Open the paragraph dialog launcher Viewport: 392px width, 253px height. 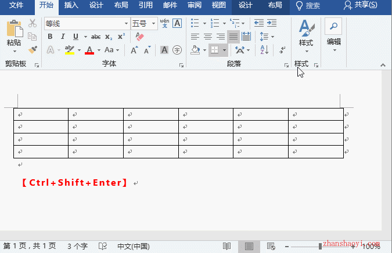pos(286,66)
